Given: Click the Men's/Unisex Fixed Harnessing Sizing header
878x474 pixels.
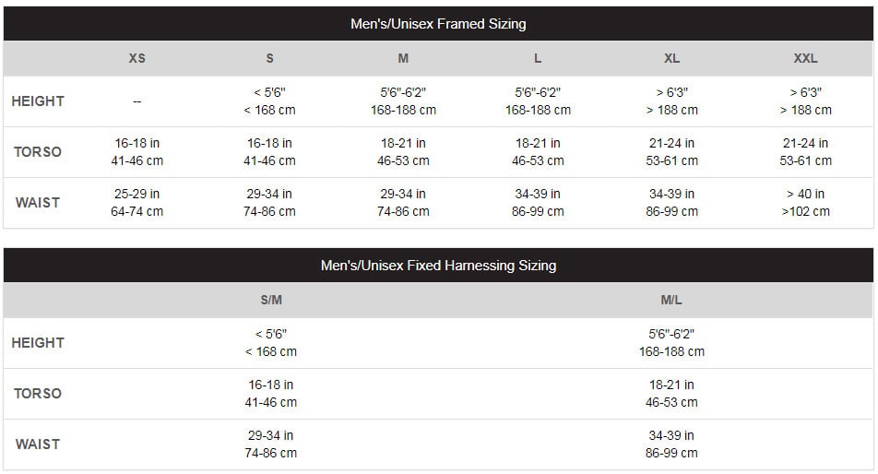Looking at the screenshot, I should 438,266.
